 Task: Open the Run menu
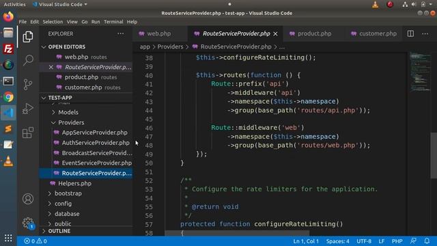tap(96, 22)
